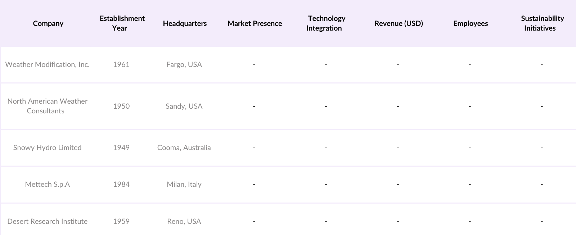Click the Market Presence column header
The image size is (576, 235).
point(255,23)
